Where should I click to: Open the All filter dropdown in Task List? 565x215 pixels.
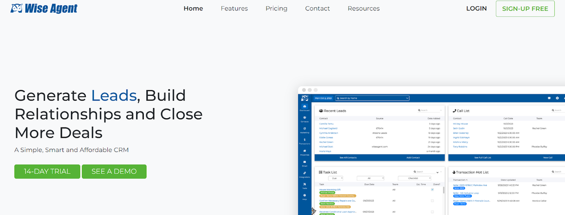coord(370,178)
